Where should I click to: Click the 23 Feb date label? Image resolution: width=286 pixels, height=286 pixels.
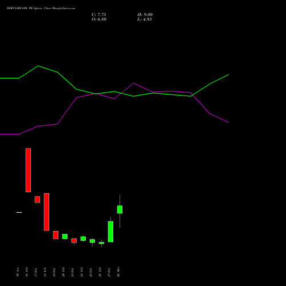click(73, 272)
